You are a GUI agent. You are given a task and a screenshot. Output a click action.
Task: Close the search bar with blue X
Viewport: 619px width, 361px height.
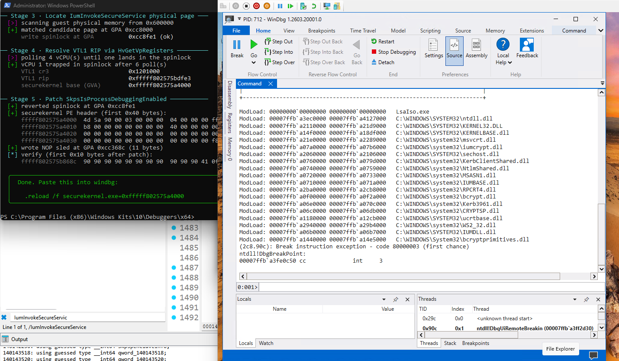4,317
